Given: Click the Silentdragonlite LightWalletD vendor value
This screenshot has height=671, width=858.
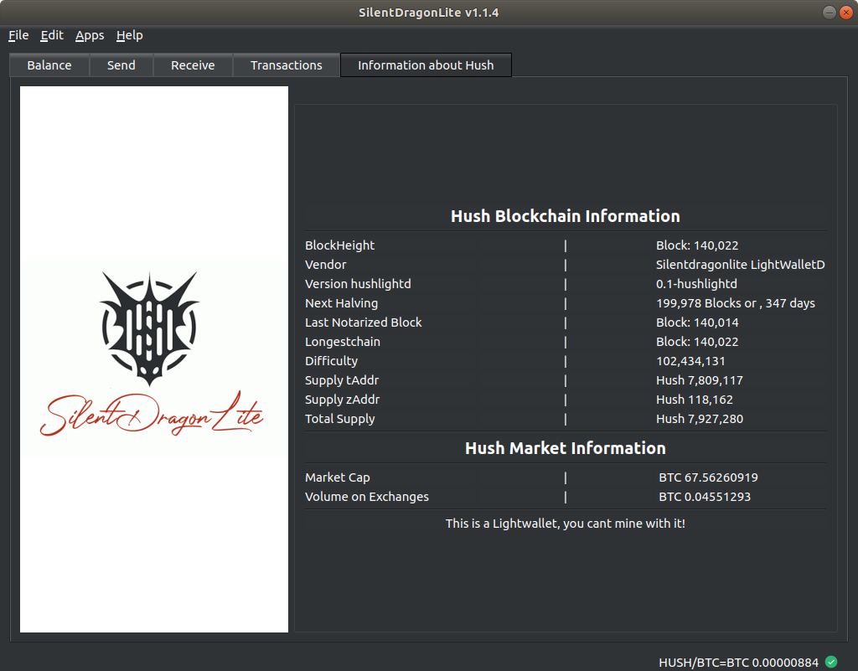Looking at the screenshot, I should [x=741, y=265].
